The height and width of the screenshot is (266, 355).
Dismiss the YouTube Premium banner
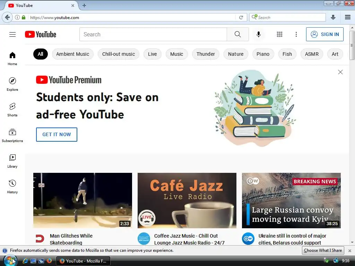340,72
